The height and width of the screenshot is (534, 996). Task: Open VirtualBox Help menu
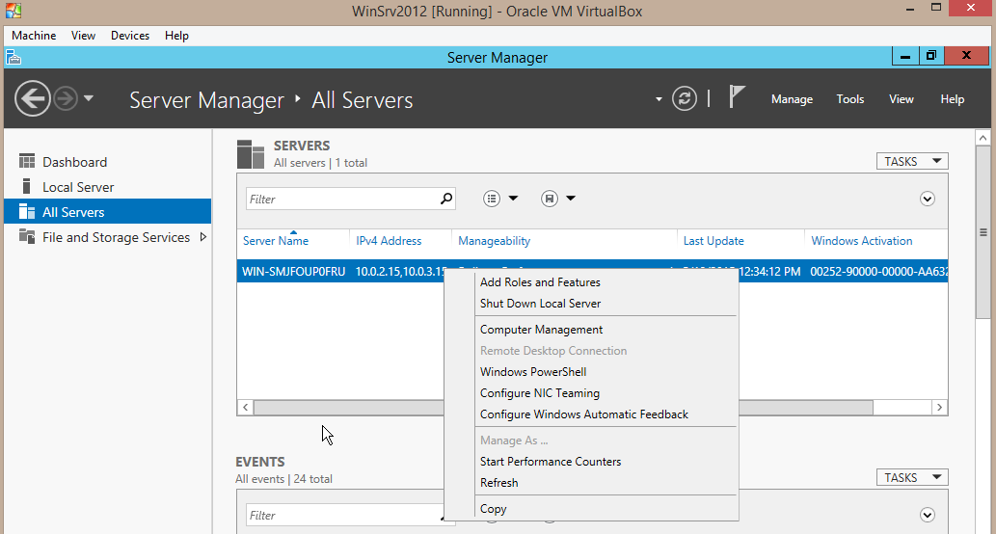point(176,36)
